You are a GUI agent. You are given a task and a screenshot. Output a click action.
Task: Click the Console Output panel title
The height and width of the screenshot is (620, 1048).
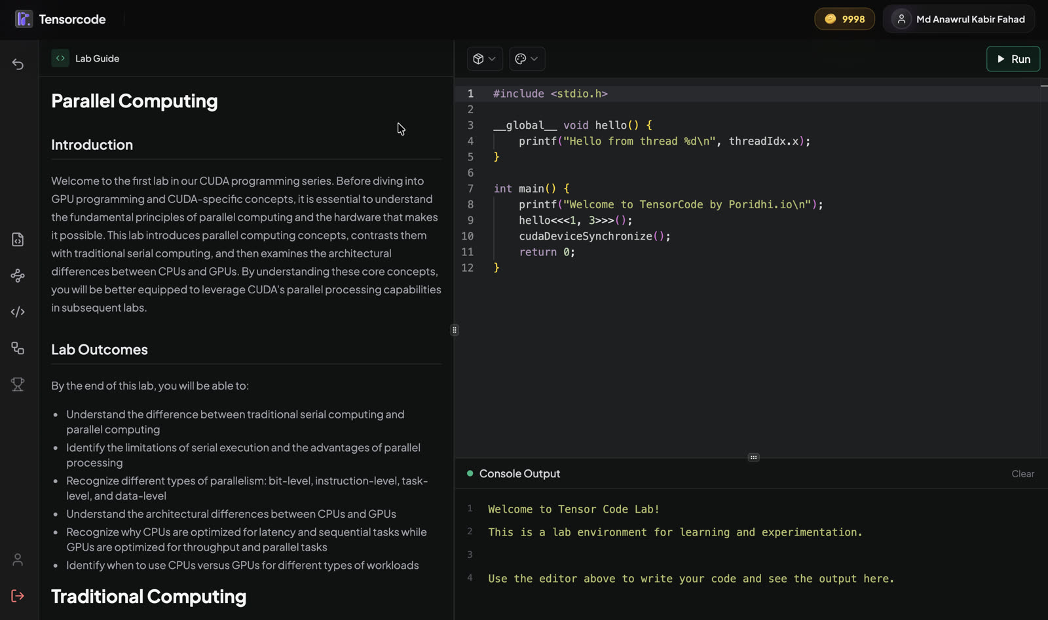pyautogui.click(x=519, y=473)
